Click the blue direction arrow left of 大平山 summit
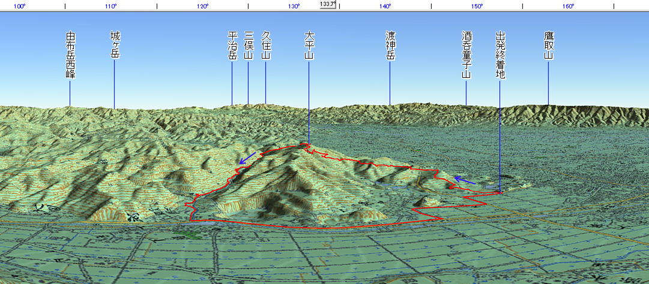This screenshot has width=649, height=284. tap(247, 158)
